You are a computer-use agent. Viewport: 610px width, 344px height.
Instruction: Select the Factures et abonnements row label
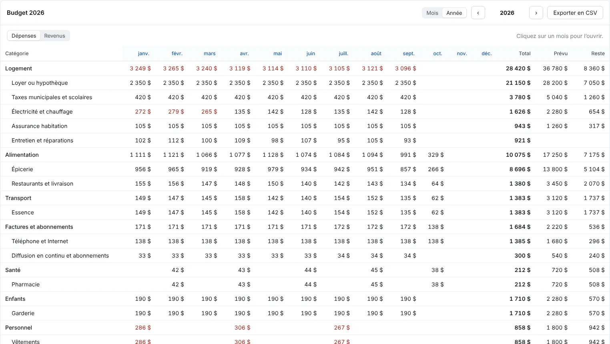click(39, 227)
